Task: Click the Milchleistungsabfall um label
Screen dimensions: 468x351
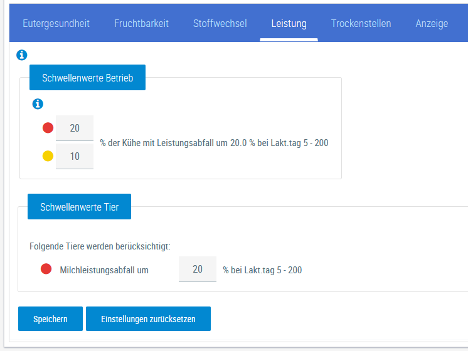Action: pyautogui.click(x=104, y=270)
